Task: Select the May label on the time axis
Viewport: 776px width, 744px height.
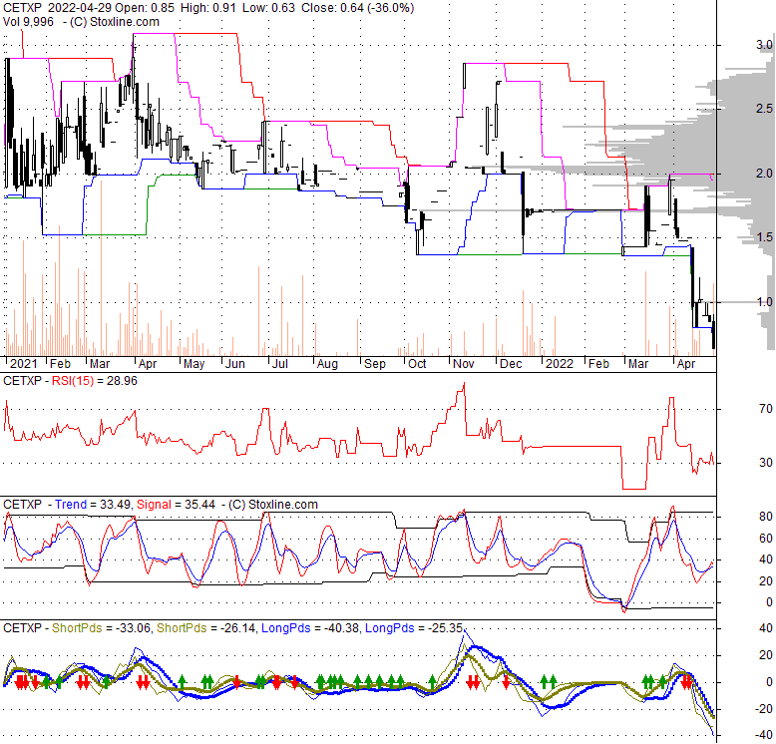Action: (x=194, y=364)
